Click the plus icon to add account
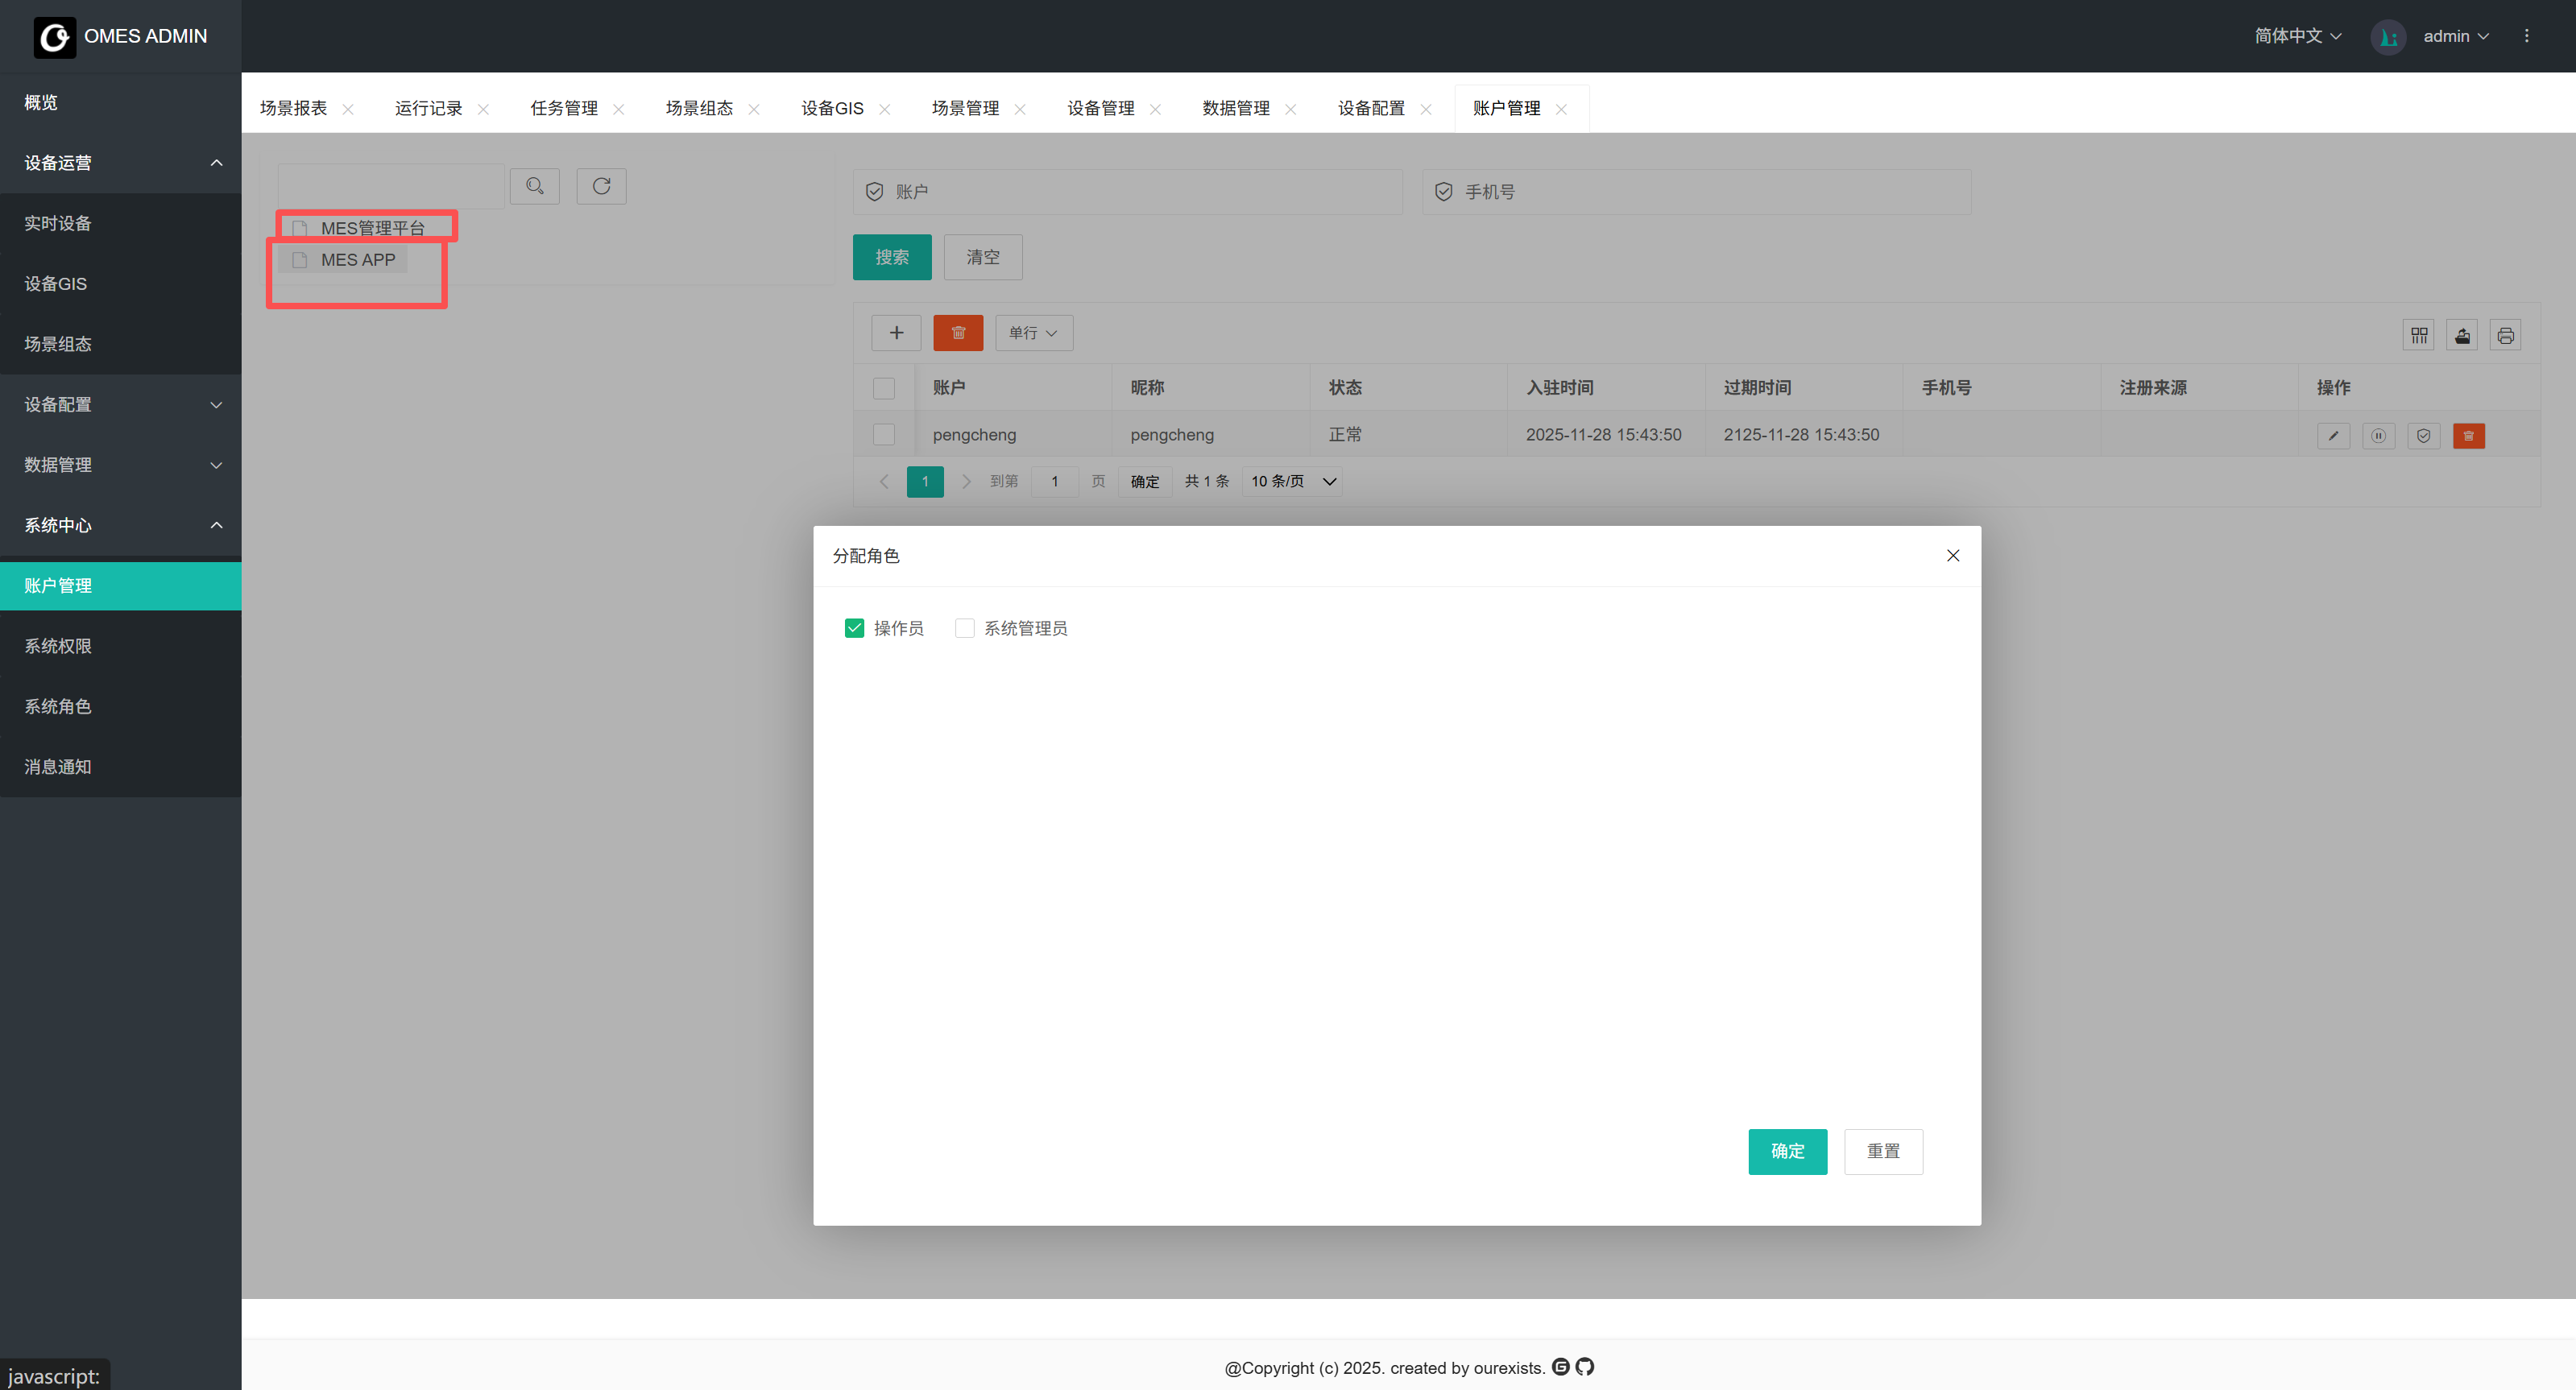The height and width of the screenshot is (1390, 2576). [x=896, y=333]
